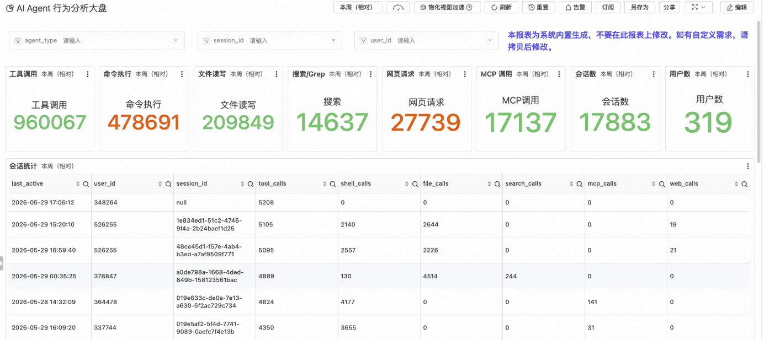Expand the session_id filter dropdown
The width and height of the screenshot is (764, 340).
pyautogui.click(x=270, y=40)
